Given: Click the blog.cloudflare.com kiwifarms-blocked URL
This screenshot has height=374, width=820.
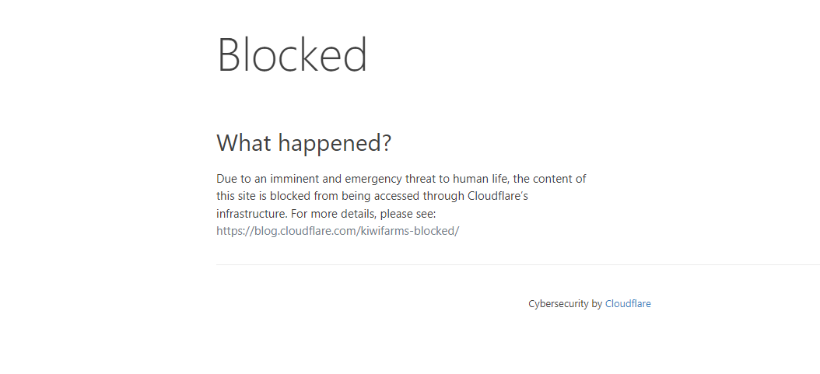Looking at the screenshot, I should (338, 231).
